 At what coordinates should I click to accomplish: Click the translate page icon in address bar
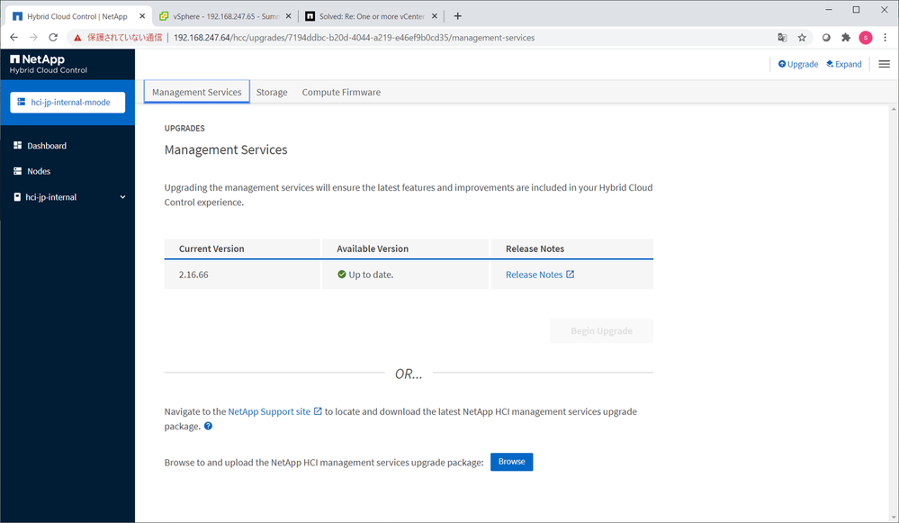[x=782, y=38]
